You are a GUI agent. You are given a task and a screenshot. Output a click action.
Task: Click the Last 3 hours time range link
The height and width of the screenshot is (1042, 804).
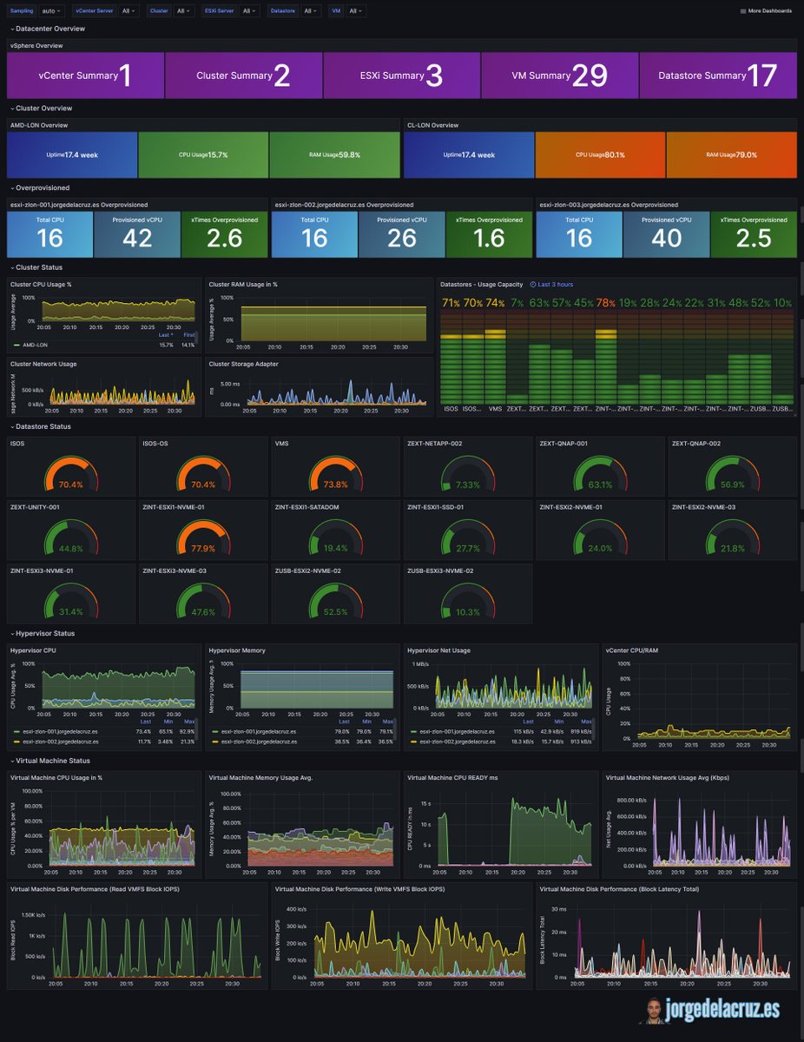click(x=556, y=284)
